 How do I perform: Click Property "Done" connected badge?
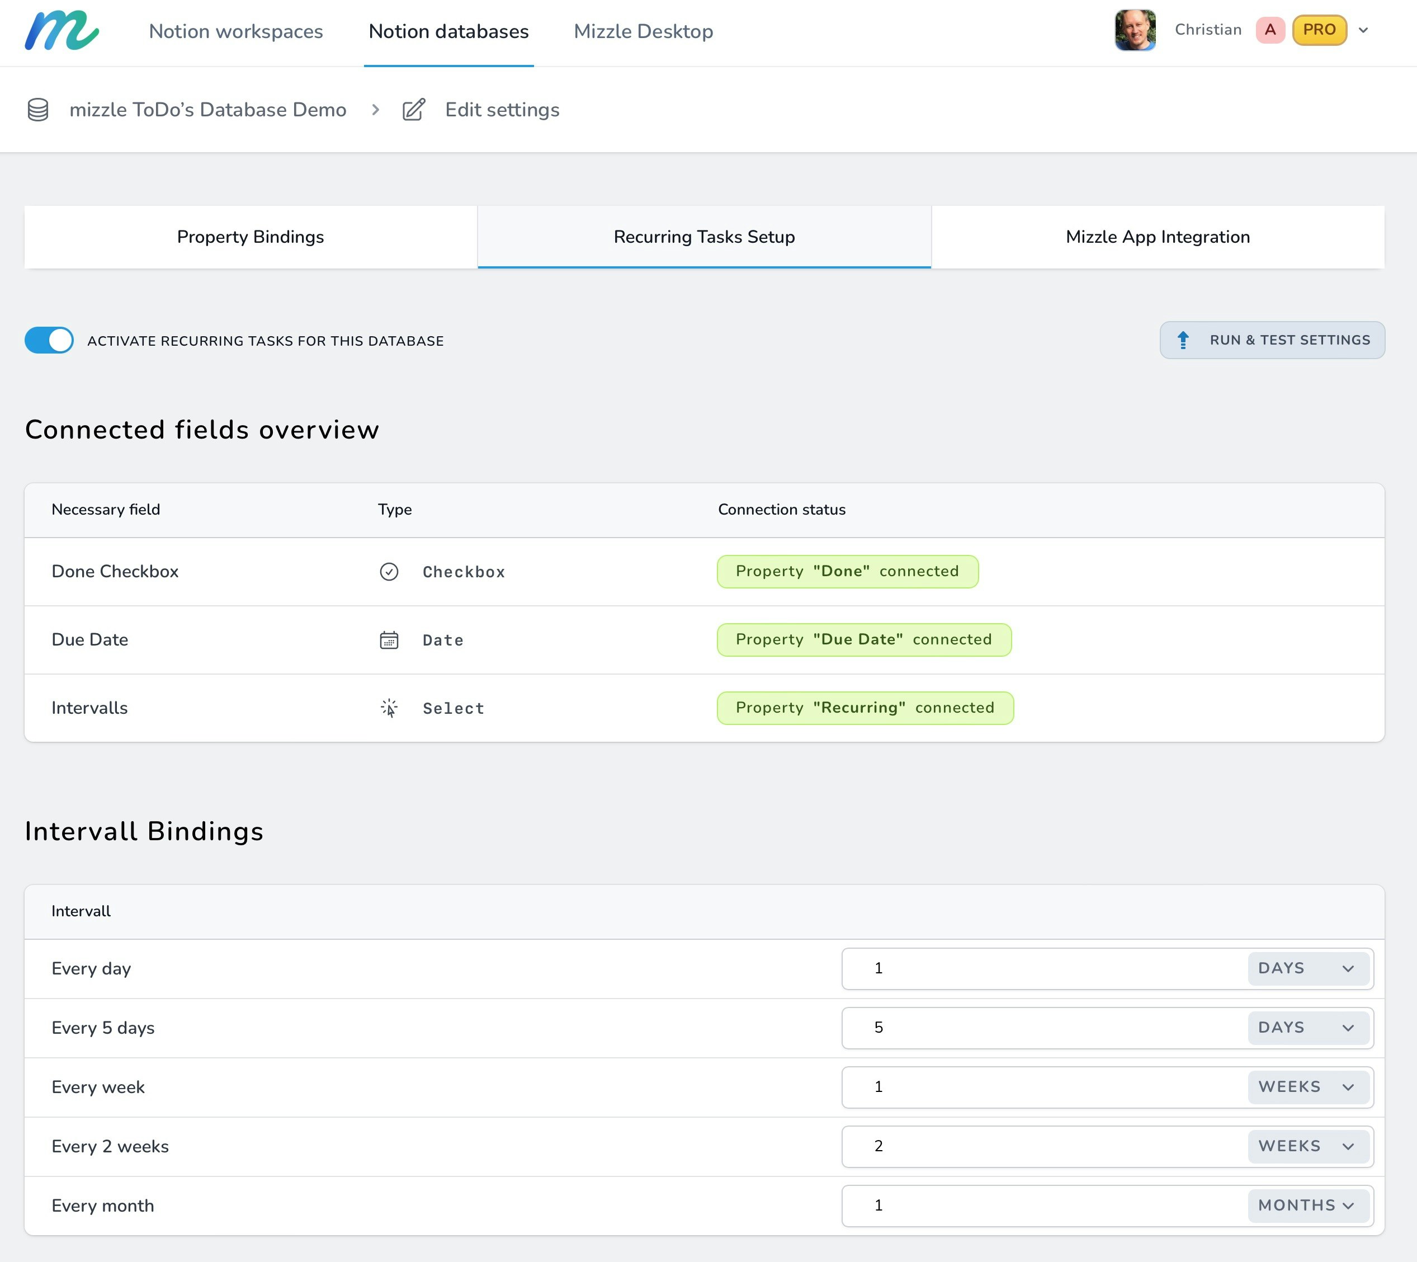[847, 571]
